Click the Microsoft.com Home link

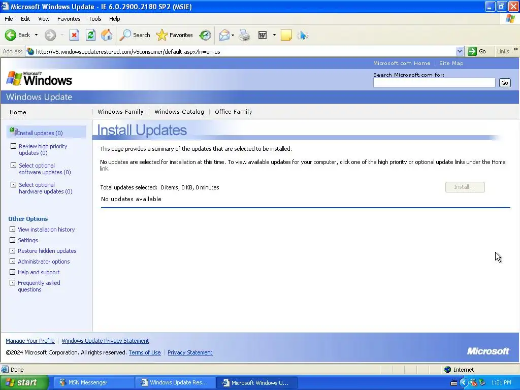pos(402,63)
